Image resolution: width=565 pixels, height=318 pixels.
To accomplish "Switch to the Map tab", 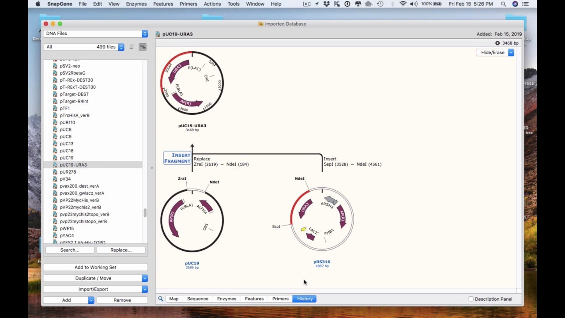I will click(x=174, y=299).
